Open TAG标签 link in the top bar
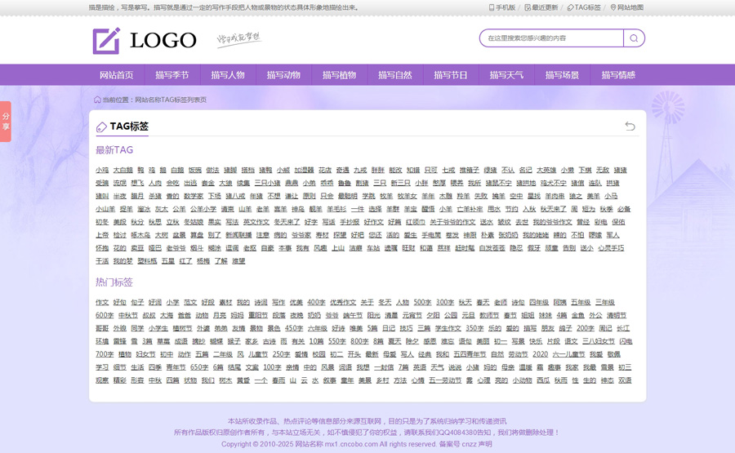Image resolution: width=735 pixels, height=453 pixels. (583, 7)
